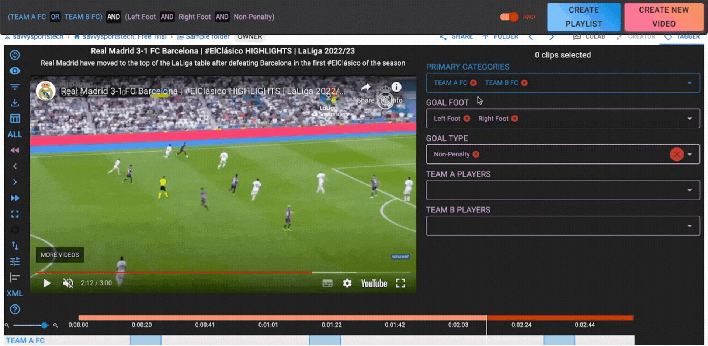Click the fast-forward double-arrow icon

click(15, 198)
